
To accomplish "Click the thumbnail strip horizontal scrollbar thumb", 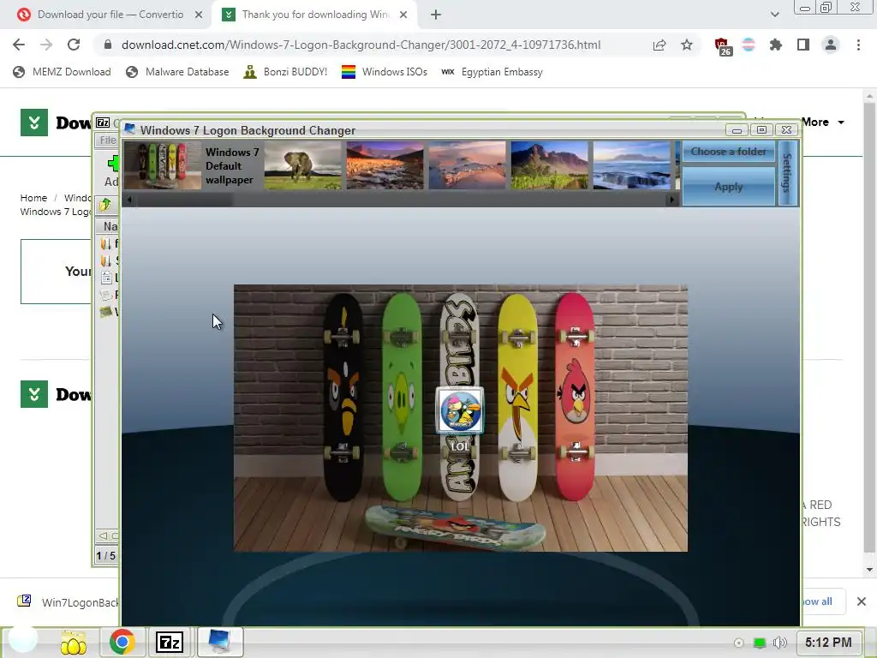I will tap(185, 200).
